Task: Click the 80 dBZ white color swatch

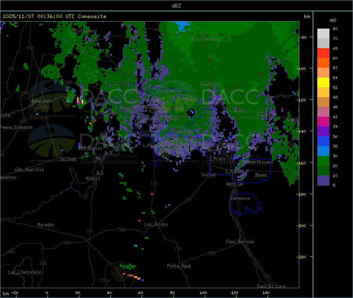Action: coord(323,33)
